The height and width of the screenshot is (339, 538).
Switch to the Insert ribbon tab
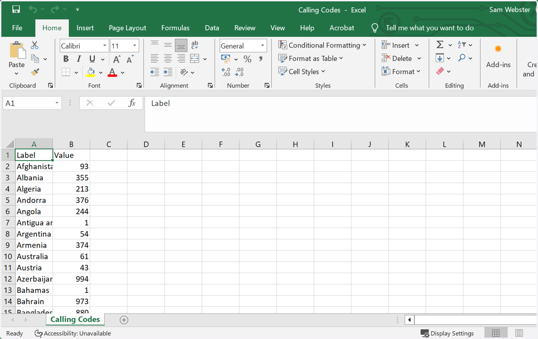coord(85,28)
